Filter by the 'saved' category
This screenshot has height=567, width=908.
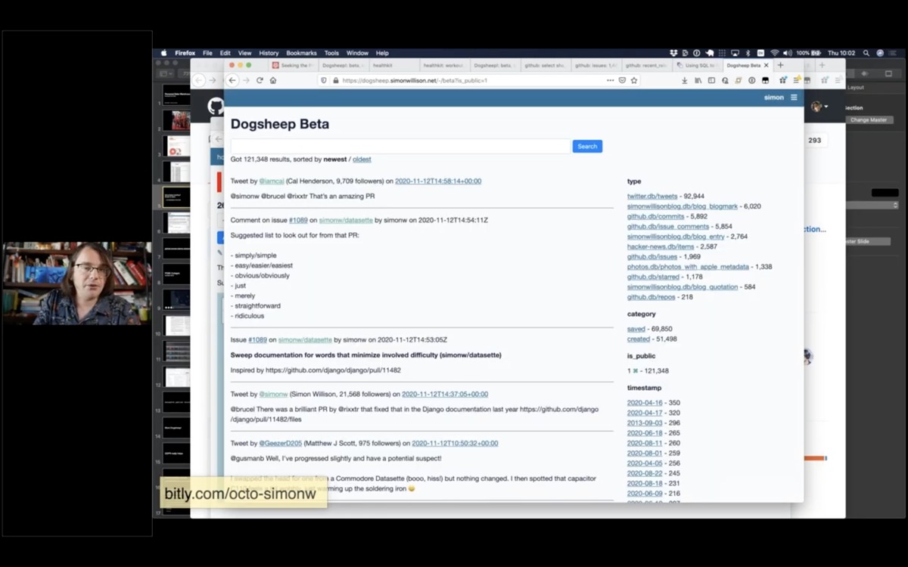click(636, 329)
